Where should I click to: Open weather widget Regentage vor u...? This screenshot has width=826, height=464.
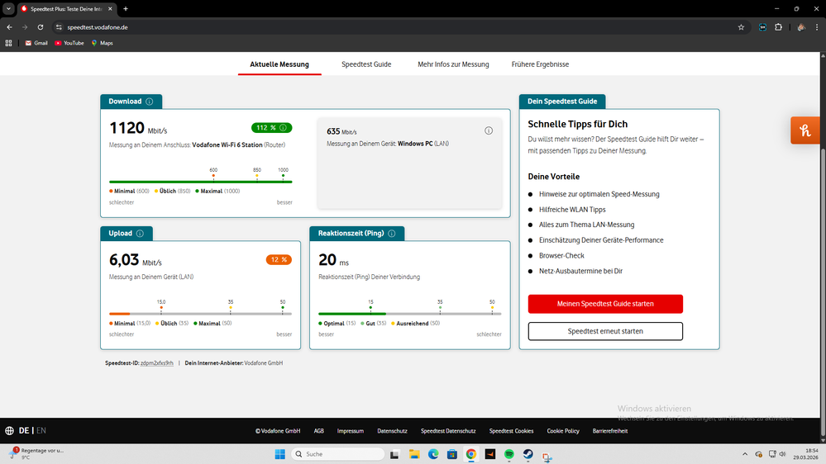pos(36,453)
